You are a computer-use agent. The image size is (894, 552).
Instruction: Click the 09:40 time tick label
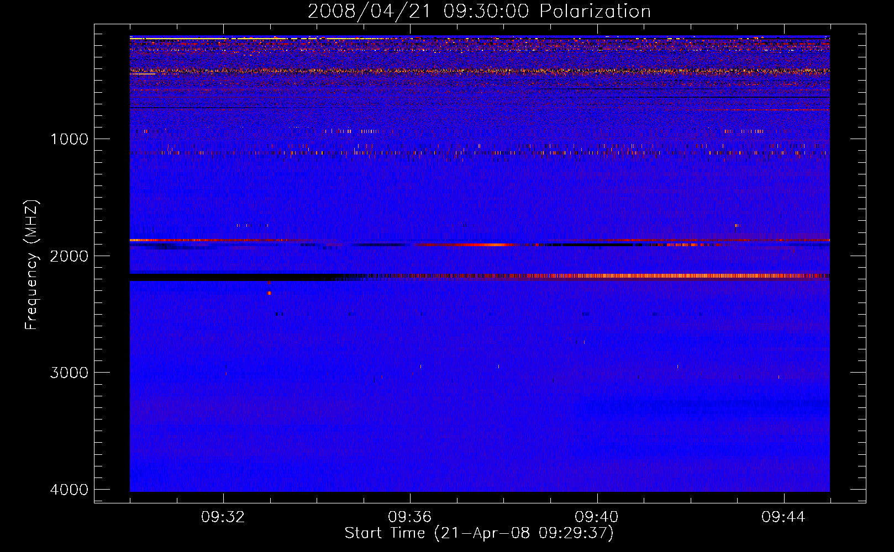click(597, 517)
